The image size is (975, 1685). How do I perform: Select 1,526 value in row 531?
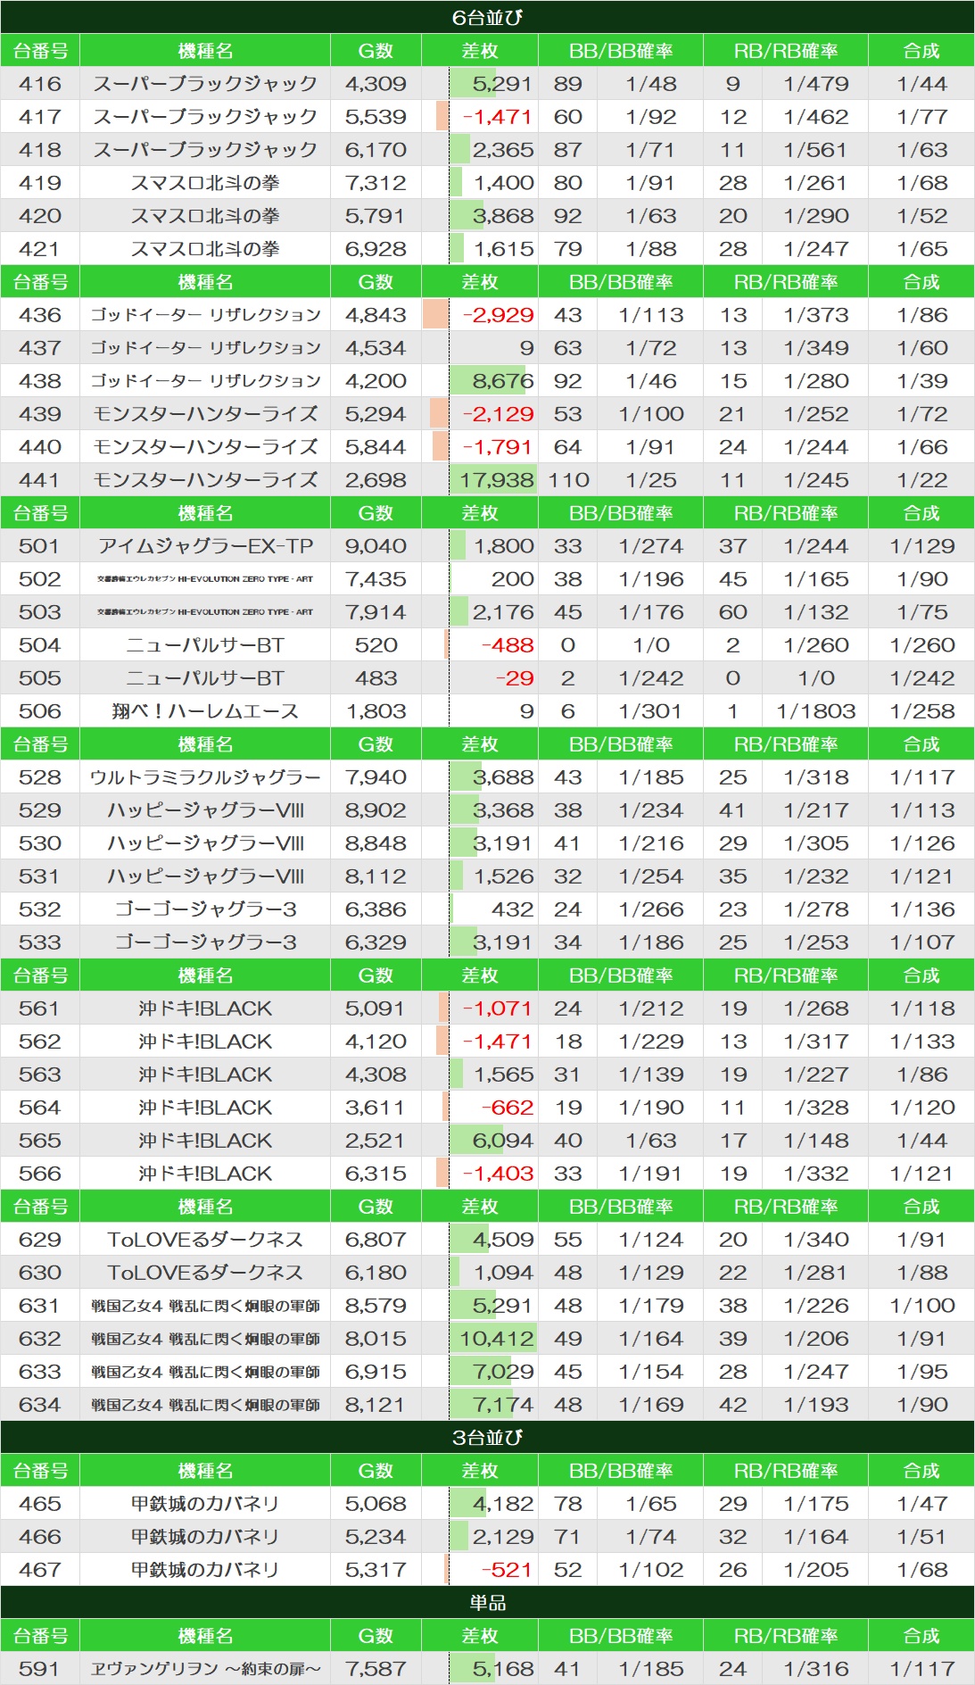[503, 876]
